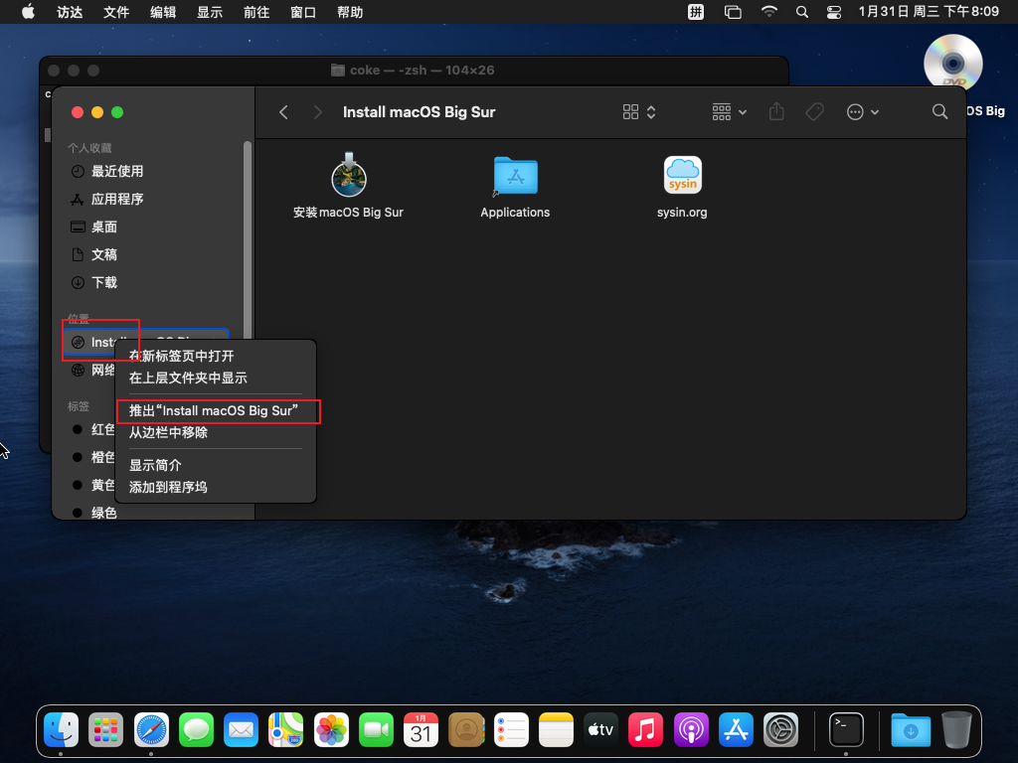Open Mail from the Dock
This screenshot has height=763, width=1018.
point(241,729)
